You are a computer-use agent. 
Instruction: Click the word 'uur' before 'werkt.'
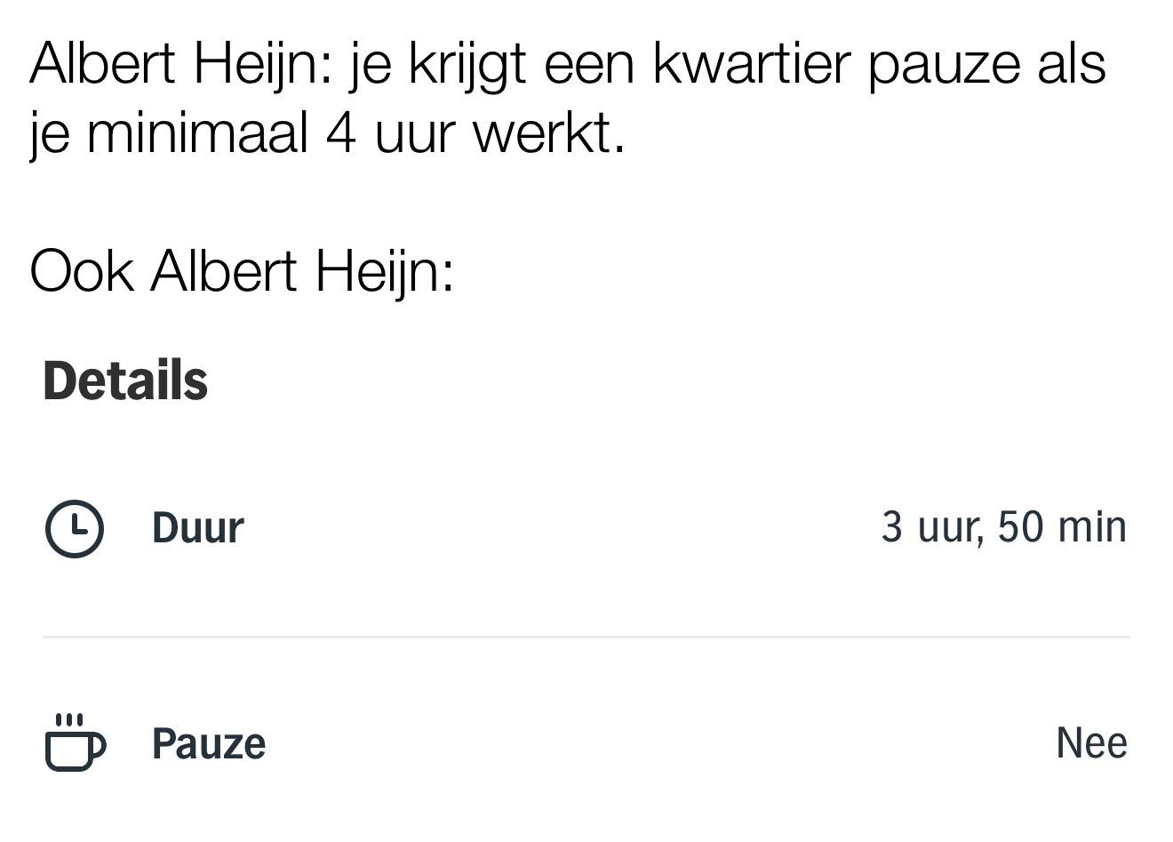tap(415, 133)
